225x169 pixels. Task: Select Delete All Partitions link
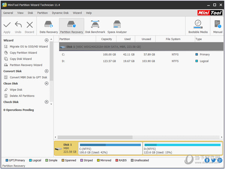point(22,96)
